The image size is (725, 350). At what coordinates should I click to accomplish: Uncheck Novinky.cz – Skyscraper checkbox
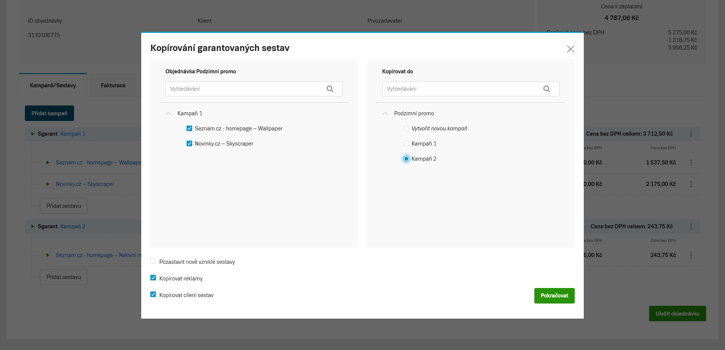point(190,144)
